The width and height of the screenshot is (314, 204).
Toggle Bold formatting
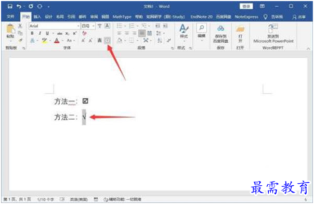[x=32, y=33]
